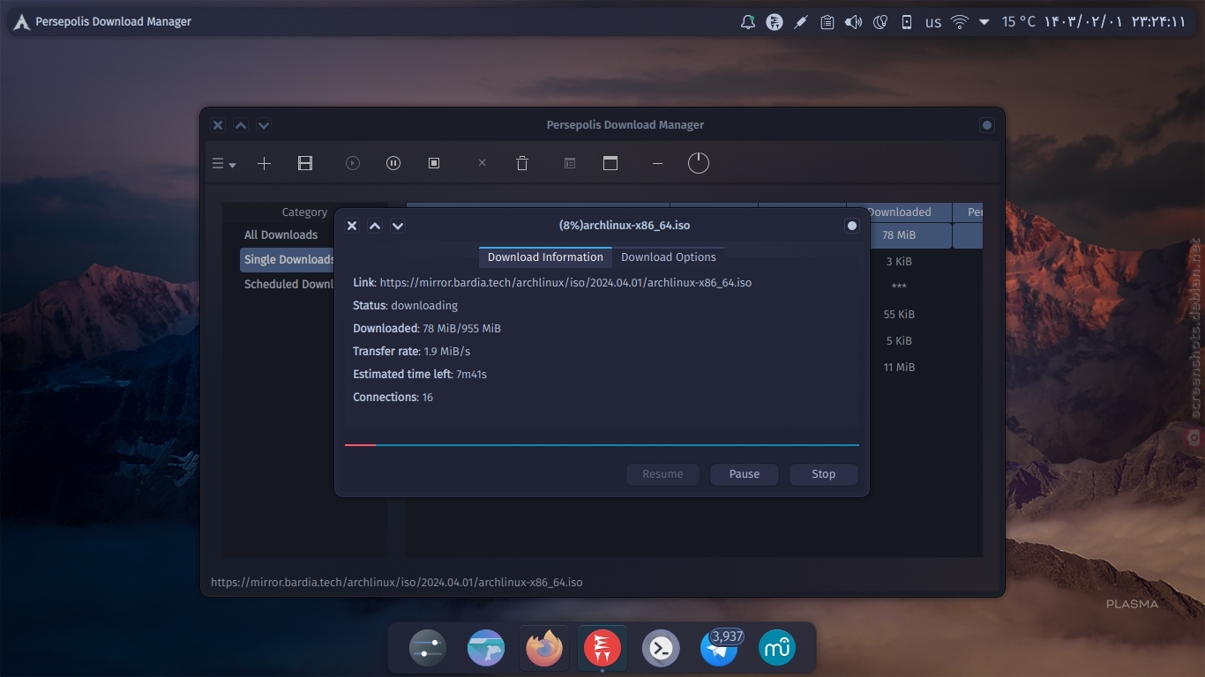Screen dimensions: 1205x677
Task: Add a new download link with plus icon
Action: coord(264,163)
